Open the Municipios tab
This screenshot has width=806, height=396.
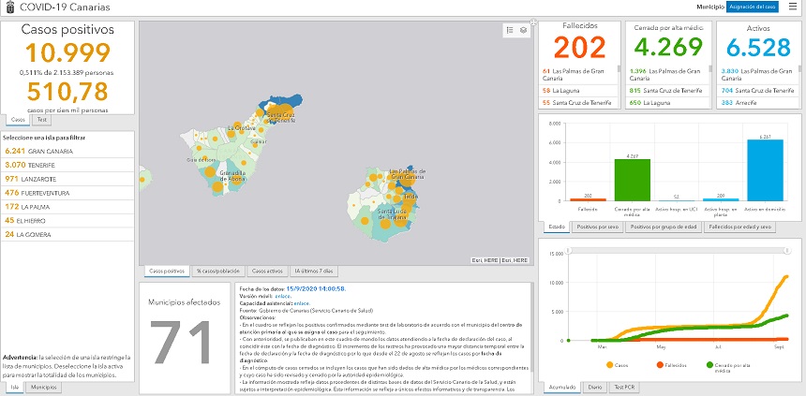(x=43, y=386)
